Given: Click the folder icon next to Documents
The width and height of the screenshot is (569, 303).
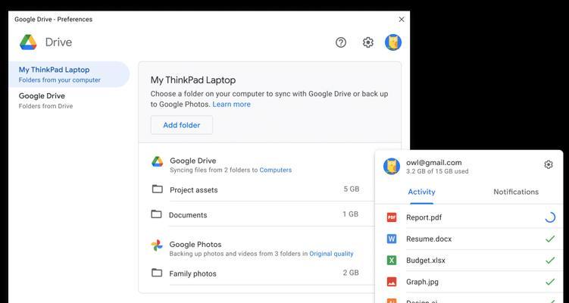Looking at the screenshot, I should 156,214.
